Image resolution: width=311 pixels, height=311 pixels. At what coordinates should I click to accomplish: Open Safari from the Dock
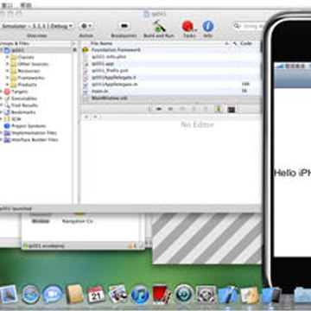tap(31, 295)
